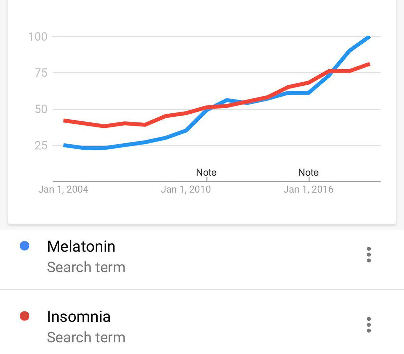Click the 100 y-axis label
The image size is (404, 354).
tap(38, 37)
